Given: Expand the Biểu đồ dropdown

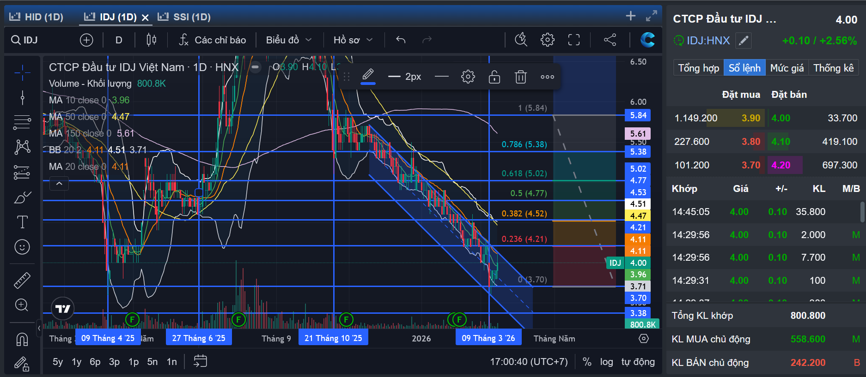Looking at the screenshot, I should click(289, 40).
